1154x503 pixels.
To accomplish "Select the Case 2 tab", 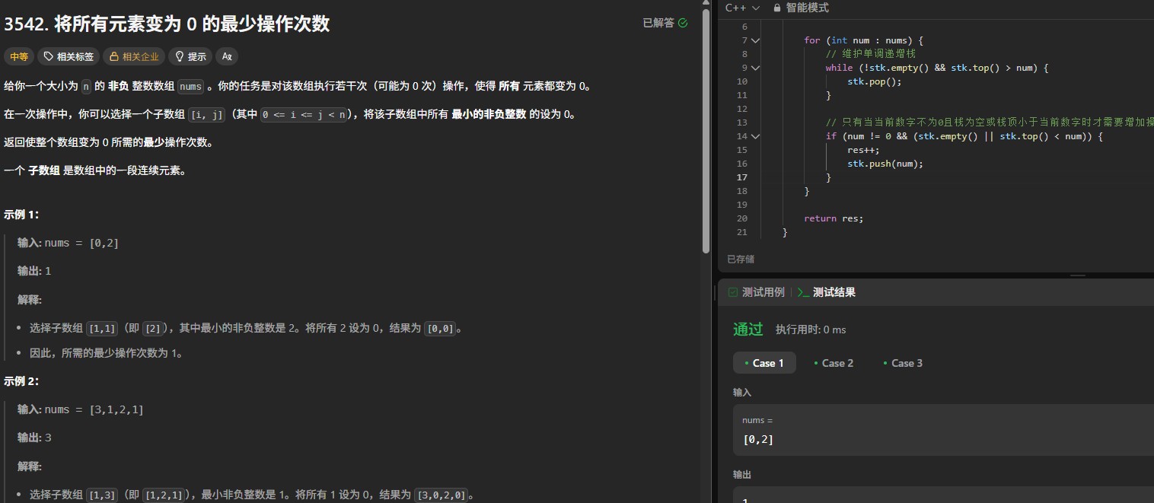I will click(834, 363).
